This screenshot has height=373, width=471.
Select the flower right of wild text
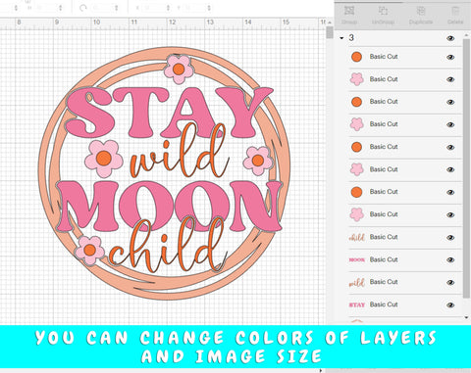(x=258, y=161)
